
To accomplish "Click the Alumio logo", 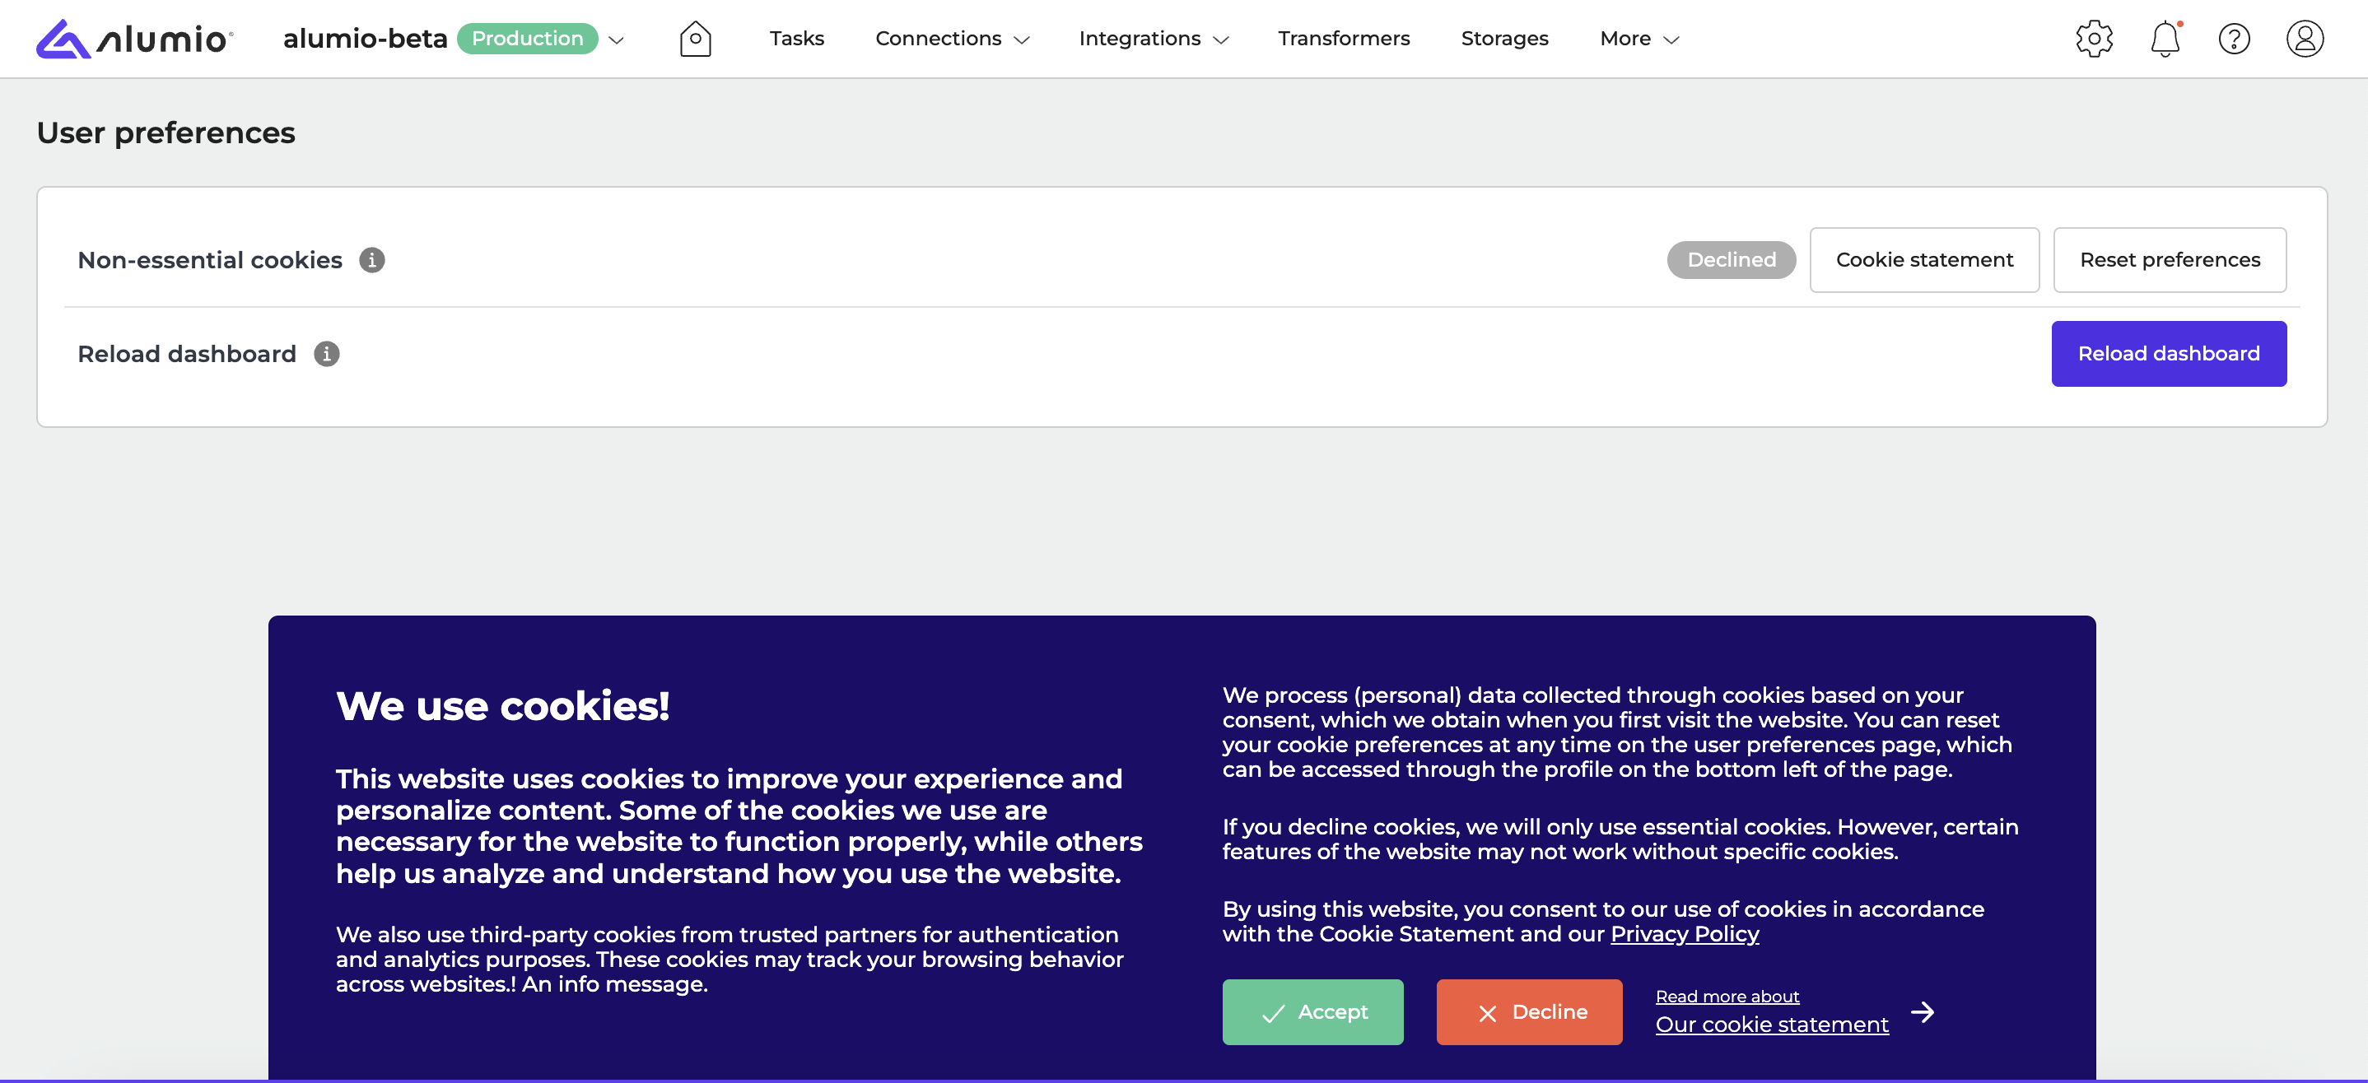I will [x=134, y=39].
